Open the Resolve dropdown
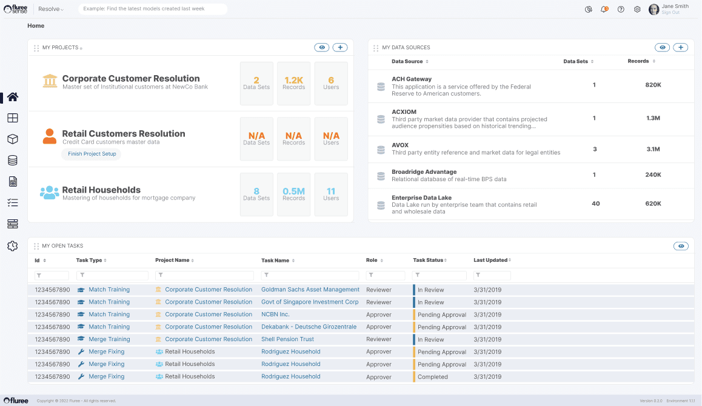702x406 pixels. [x=50, y=9]
